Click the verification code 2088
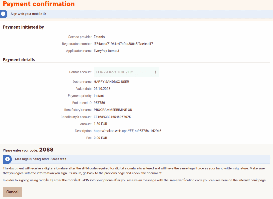Viewport: 273px width, 199px height. click(46, 150)
